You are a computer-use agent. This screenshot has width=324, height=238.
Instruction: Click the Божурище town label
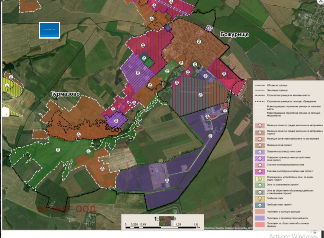(235, 35)
